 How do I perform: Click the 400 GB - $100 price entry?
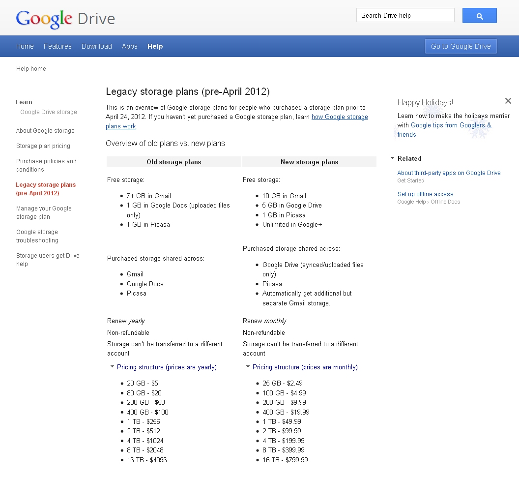[147, 412]
